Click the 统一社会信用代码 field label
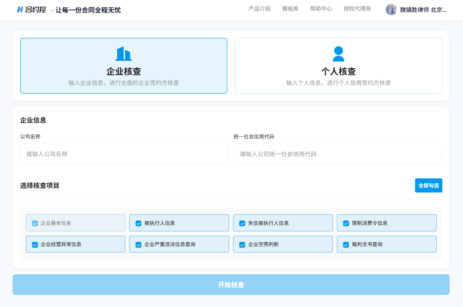The width and height of the screenshot is (463, 307). [254, 137]
